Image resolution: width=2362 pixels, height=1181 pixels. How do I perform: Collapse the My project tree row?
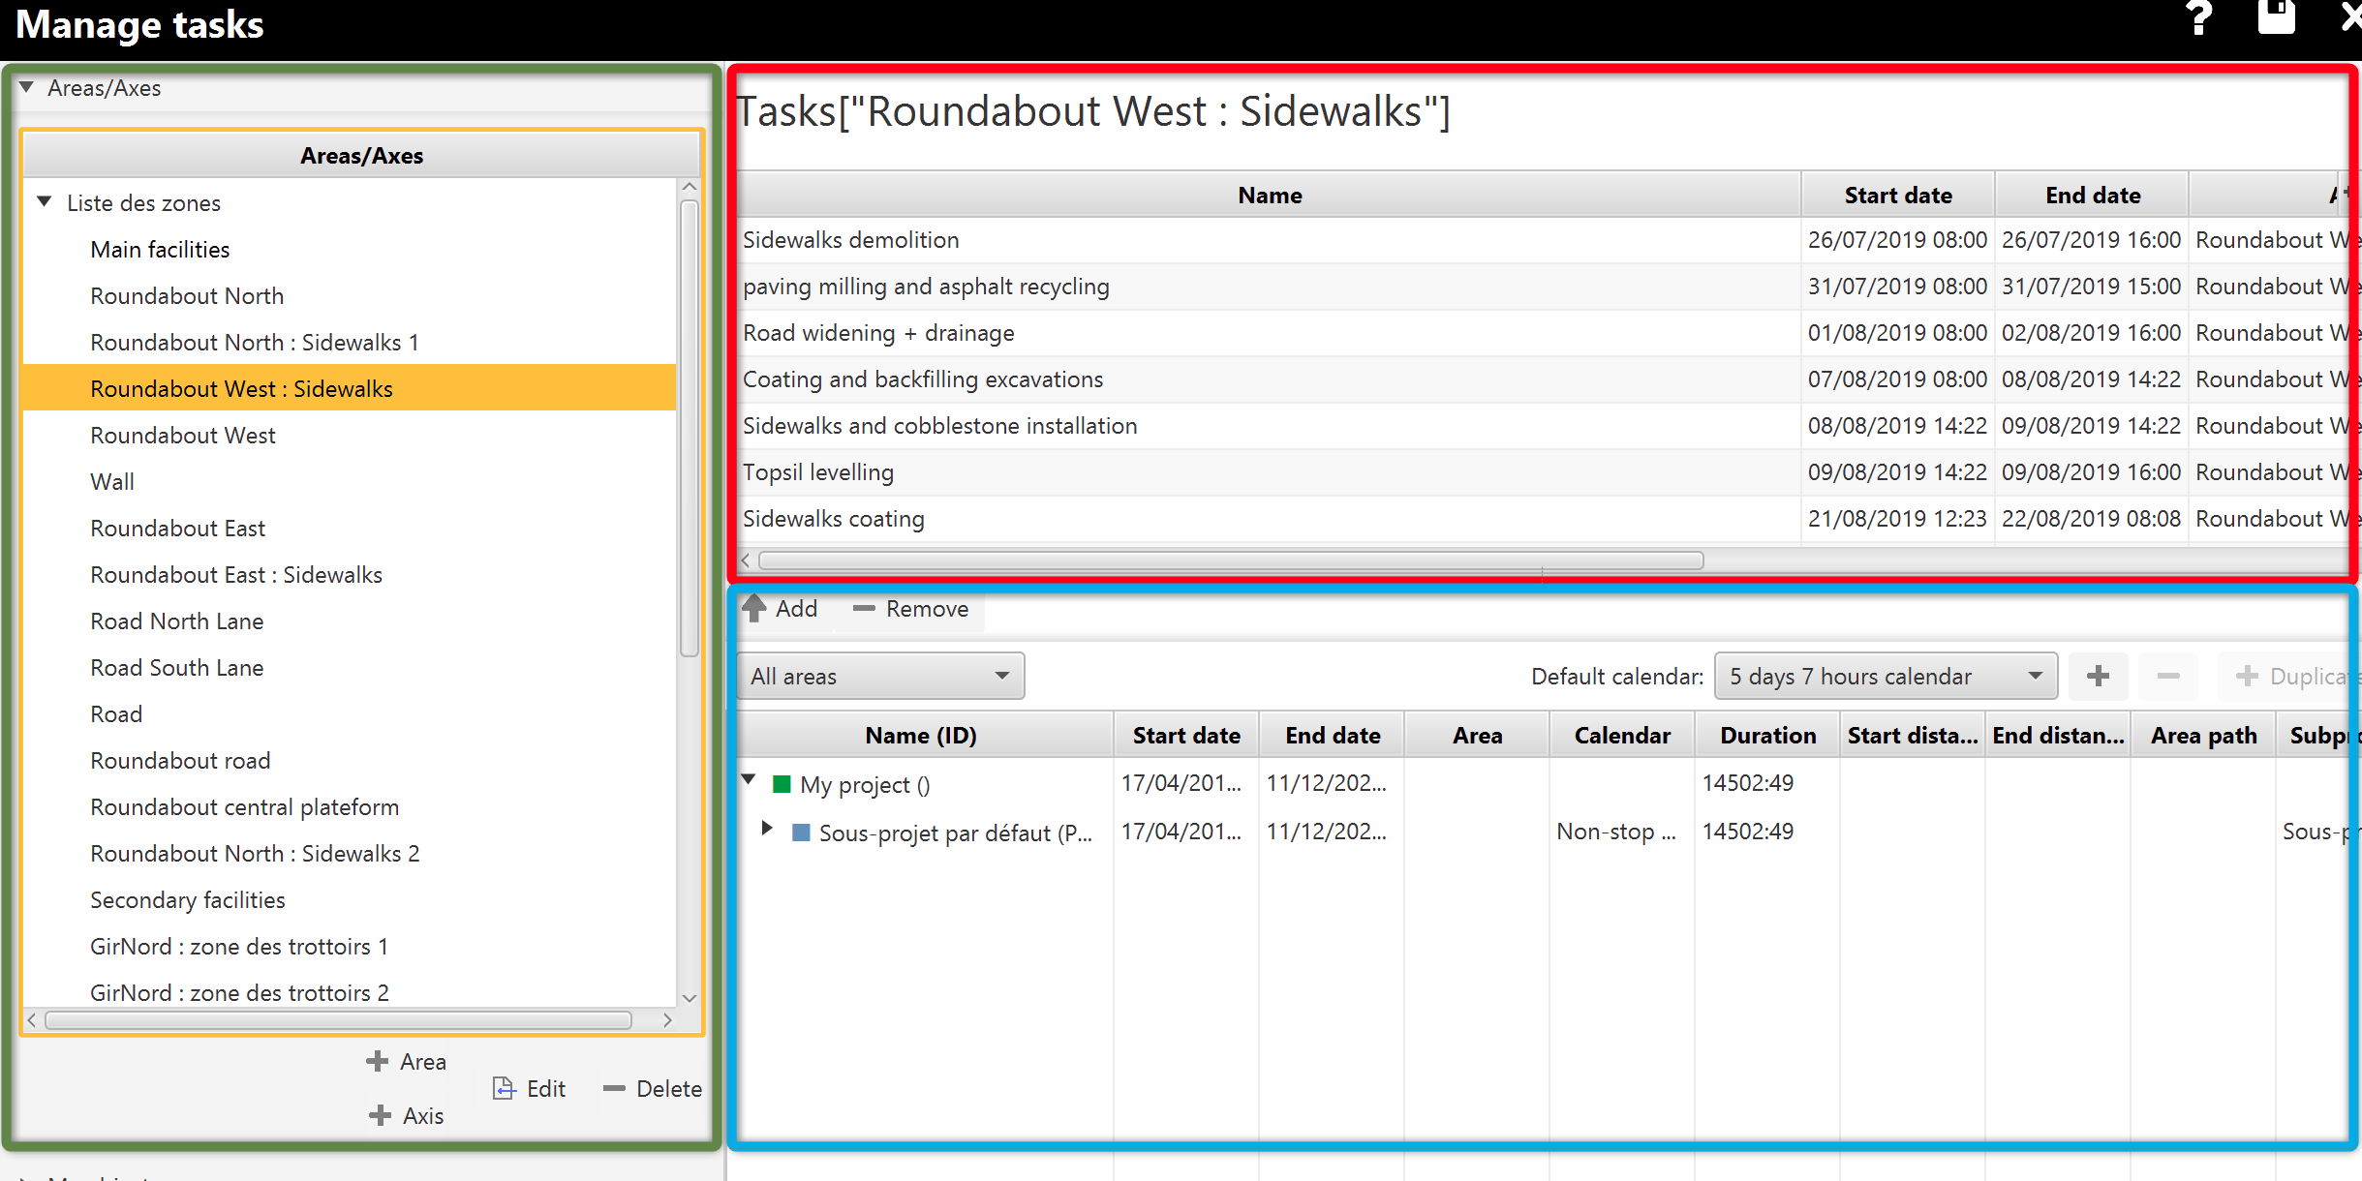click(749, 779)
